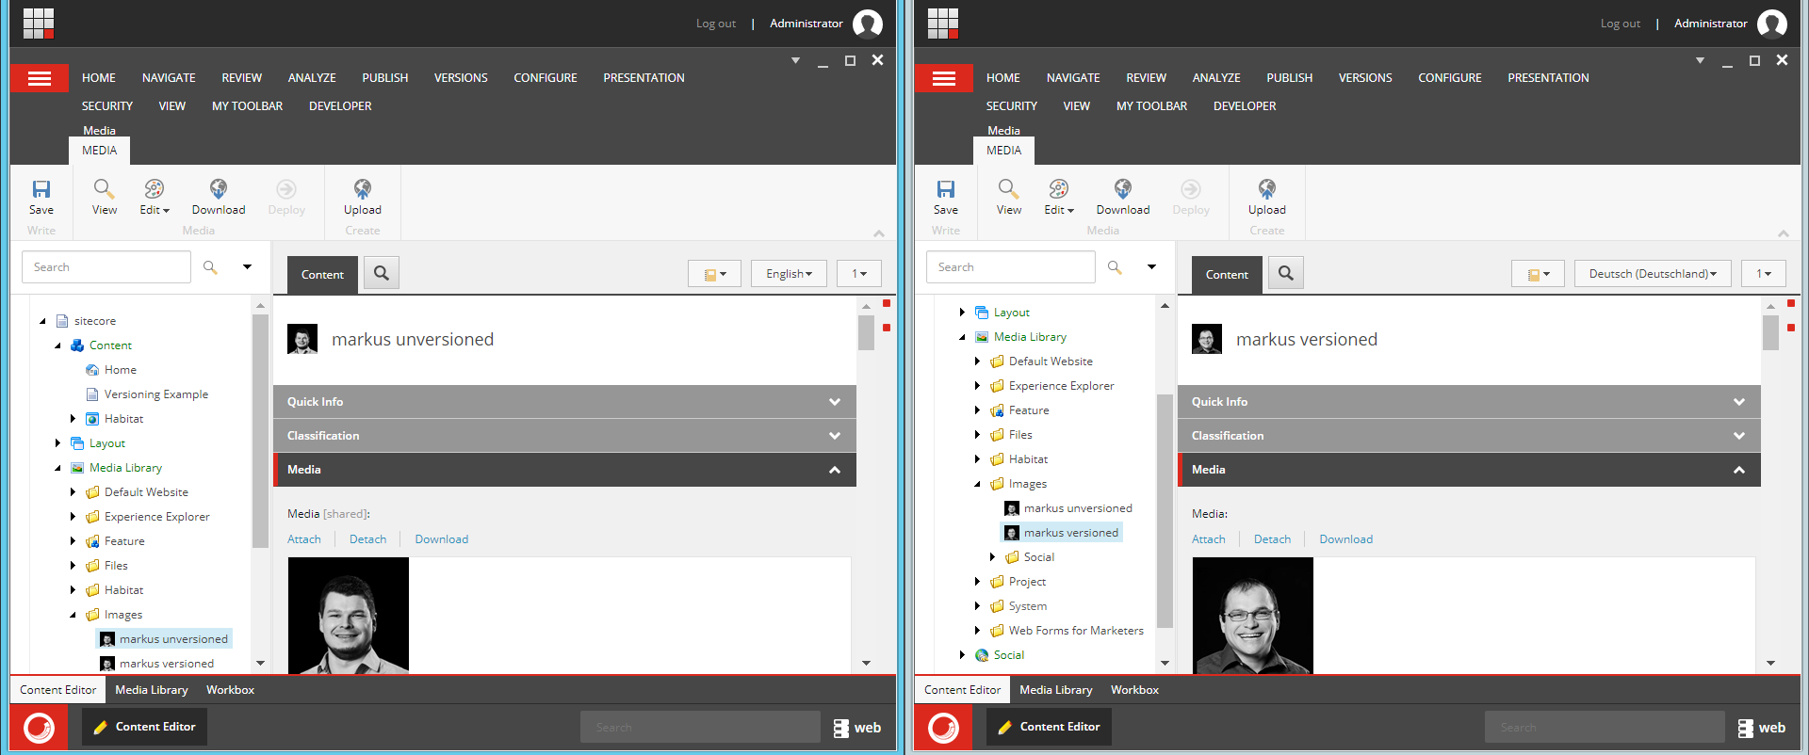Collapse Images folder in right window tree
1809x755 pixels.
(x=977, y=484)
